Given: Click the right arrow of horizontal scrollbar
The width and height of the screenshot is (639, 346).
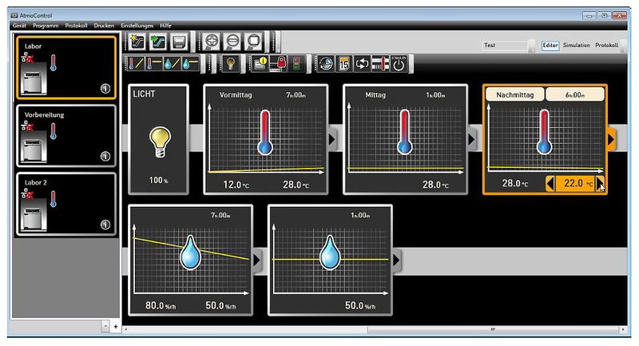Looking at the screenshot, I should pos(622,329).
